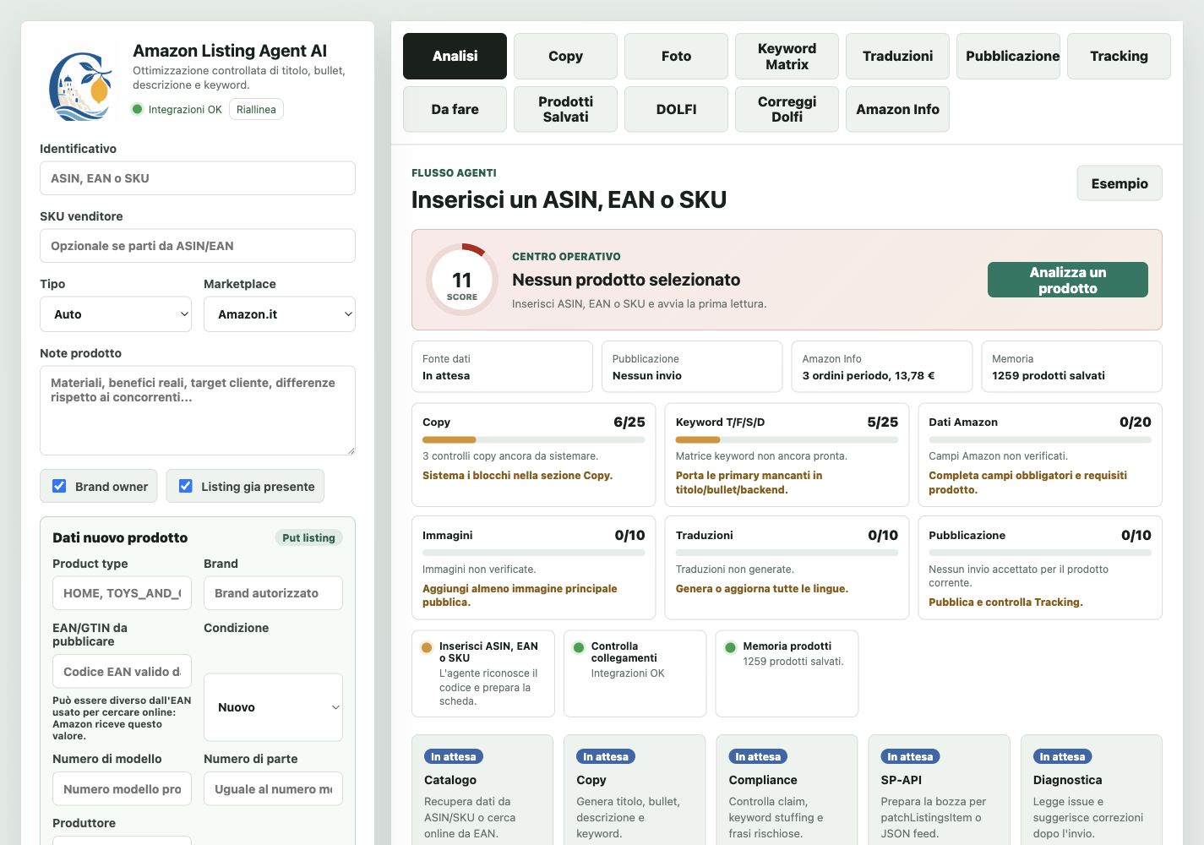Click the green dot on Controlla collegamenti card
Image resolution: width=1204 pixels, height=845 pixels.
click(x=579, y=647)
